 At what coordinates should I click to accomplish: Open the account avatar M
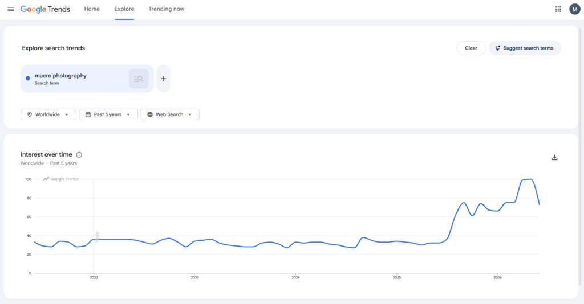[575, 9]
